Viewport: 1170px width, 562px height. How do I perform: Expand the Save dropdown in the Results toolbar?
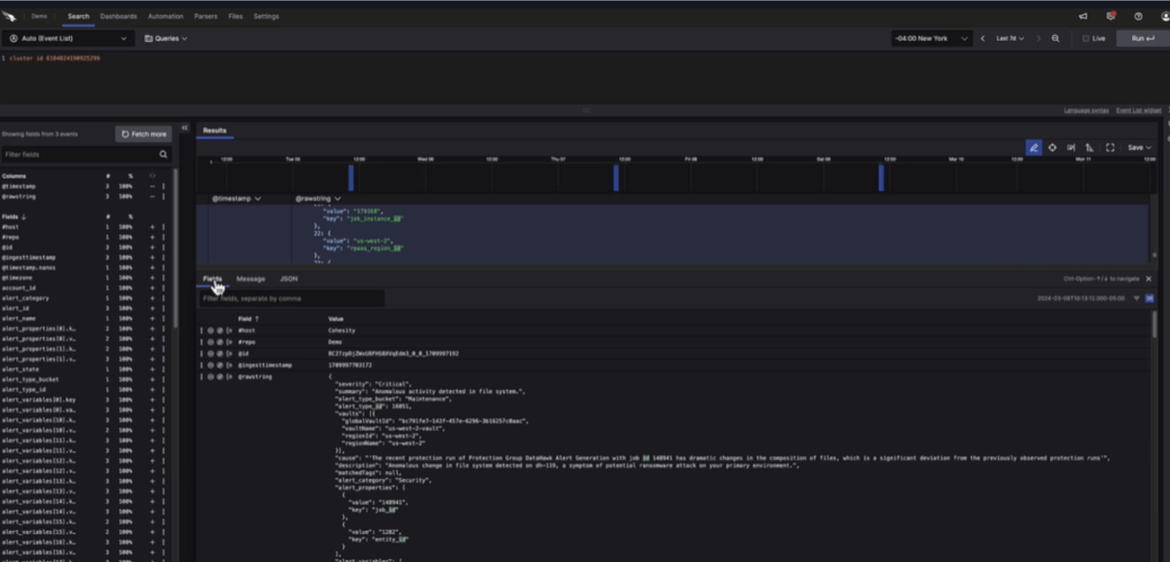[x=1139, y=148]
